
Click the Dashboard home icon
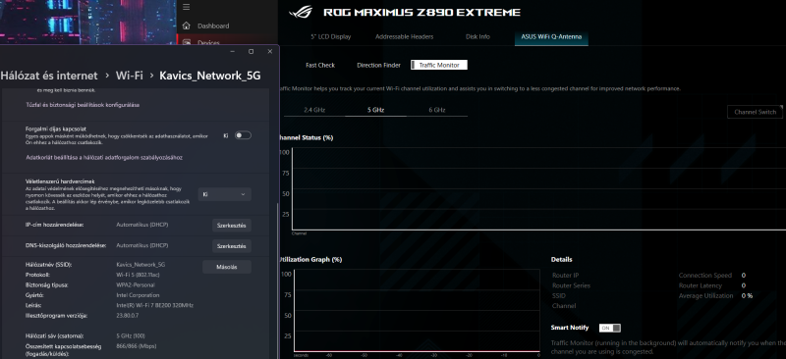point(187,26)
